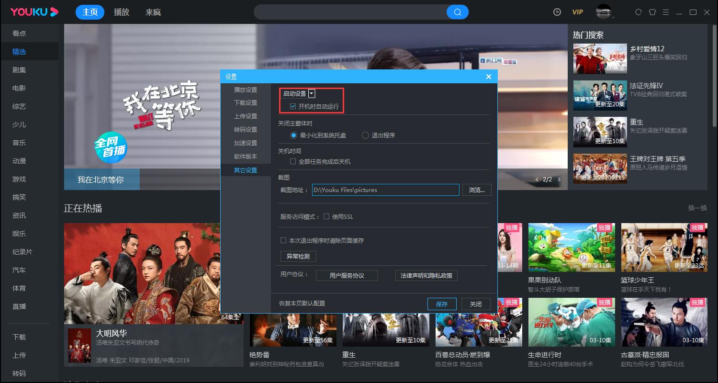
Task: Click the search magnifier button
Action: coord(458,12)
